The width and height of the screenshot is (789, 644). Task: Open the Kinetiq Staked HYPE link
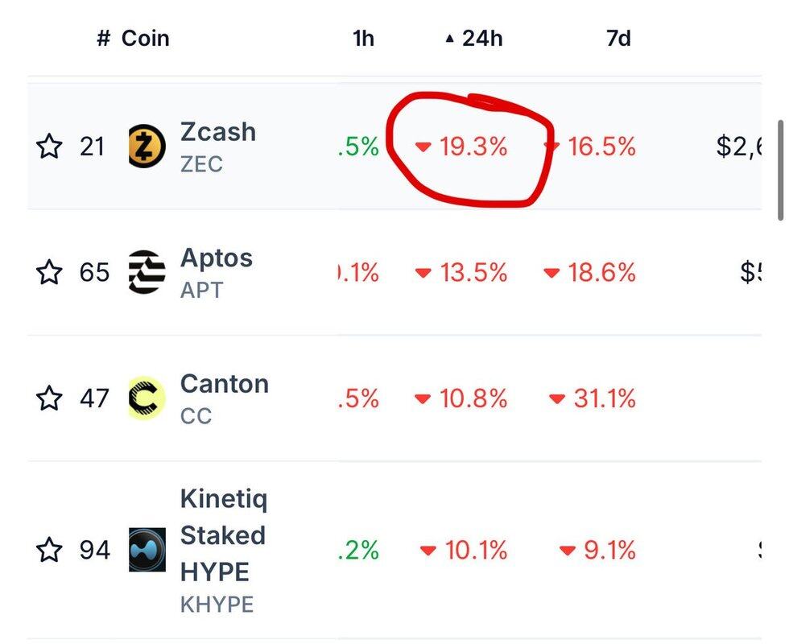pos(223,535)
